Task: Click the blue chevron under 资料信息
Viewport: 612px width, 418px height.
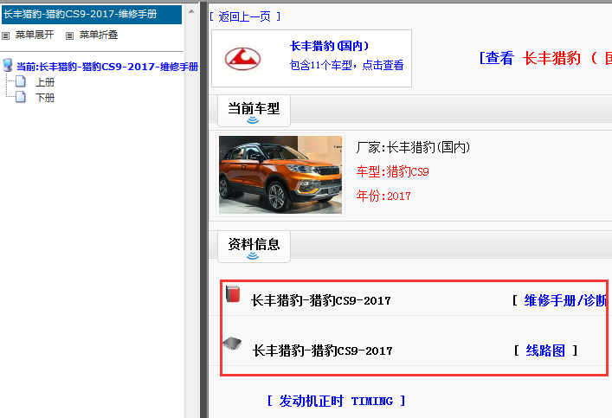Action: click(253, 255)
